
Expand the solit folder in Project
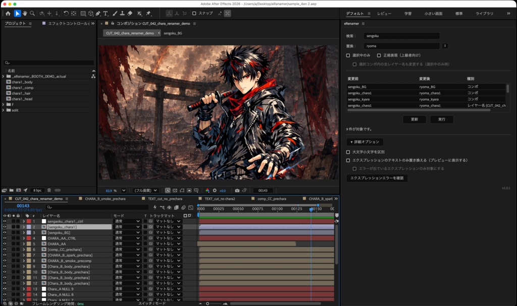(4, 110)
